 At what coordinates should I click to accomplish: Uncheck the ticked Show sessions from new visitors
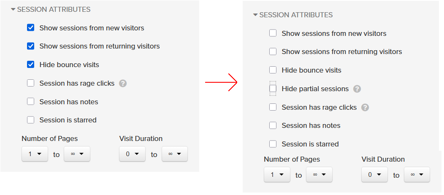pyautogui.click(x=31, y=28)
